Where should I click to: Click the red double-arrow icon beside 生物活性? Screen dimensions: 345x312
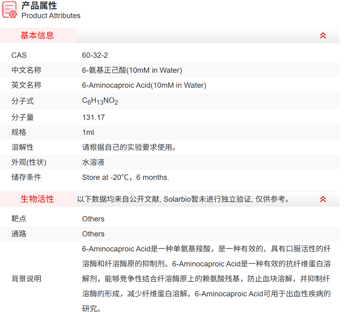click(322, 199)
